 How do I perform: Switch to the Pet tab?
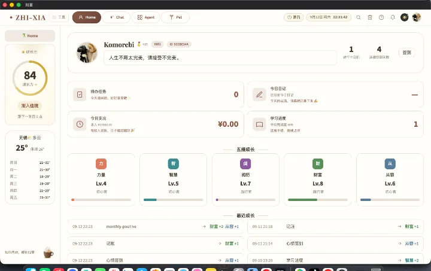tap(175, 17)
